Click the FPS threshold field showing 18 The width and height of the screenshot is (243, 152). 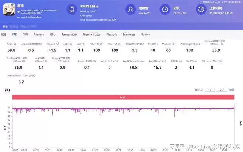pos(210,90)
